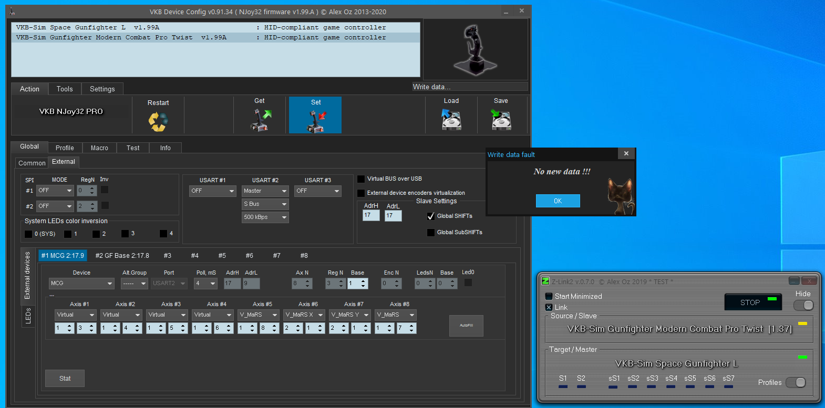Click the Stat button
The height and width of the screenshot is (408, 825).
[65, 379]
